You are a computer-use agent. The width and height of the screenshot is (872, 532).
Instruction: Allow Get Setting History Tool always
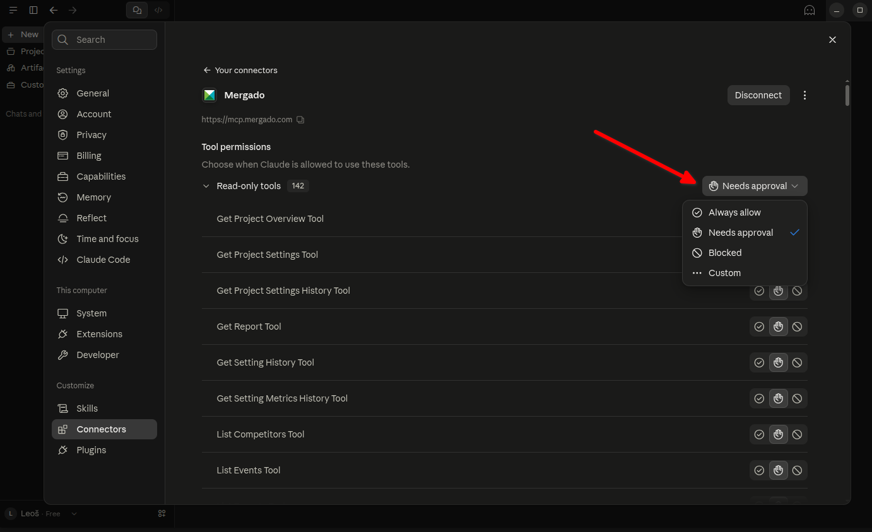point(760,362)
